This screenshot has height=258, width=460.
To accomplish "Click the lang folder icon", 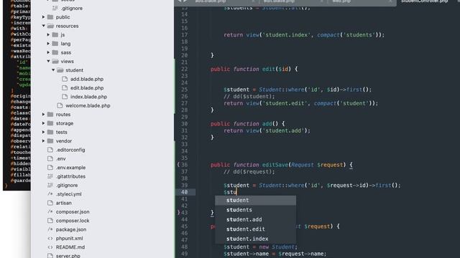I will [x=55, y=43].
